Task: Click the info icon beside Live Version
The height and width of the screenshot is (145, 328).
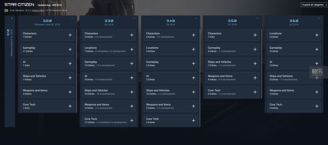Action: pos(6,10)
